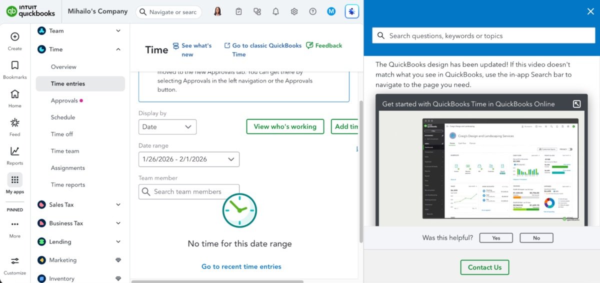Open Time off menu item
Image resolution: width=600 pixels, height=283 pixels.
[x=62, y=134]
